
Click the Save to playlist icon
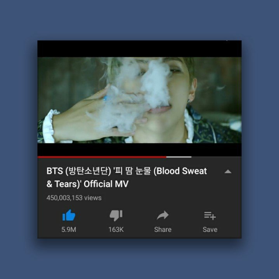point(210,216)
